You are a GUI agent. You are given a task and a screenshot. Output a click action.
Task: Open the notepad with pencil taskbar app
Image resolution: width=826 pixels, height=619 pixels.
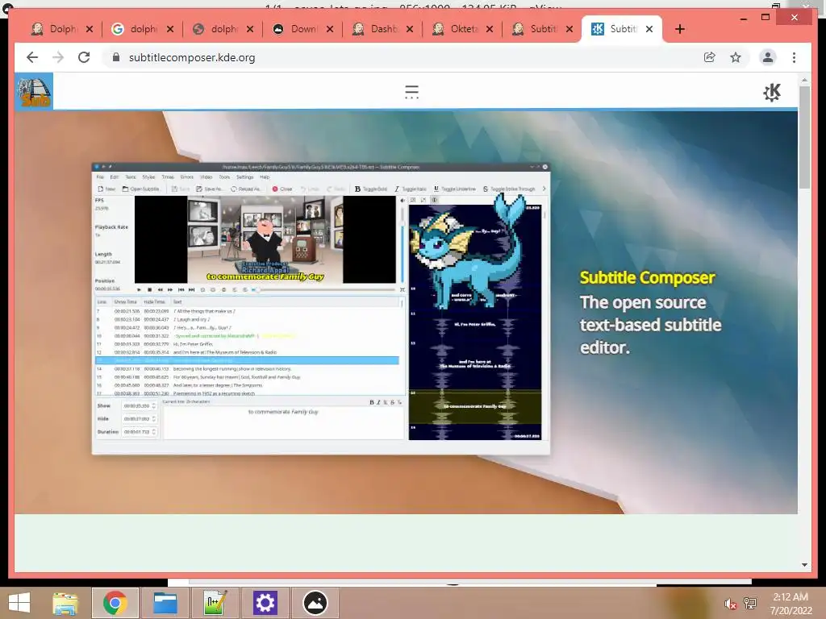coord(215,603)
